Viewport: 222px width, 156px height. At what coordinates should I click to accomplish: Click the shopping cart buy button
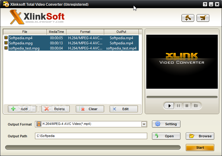coord(203,18)
